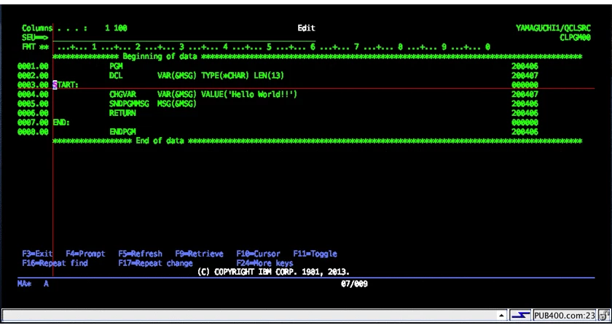Click the F5=Refresh function key label

(x=140, y=254)
